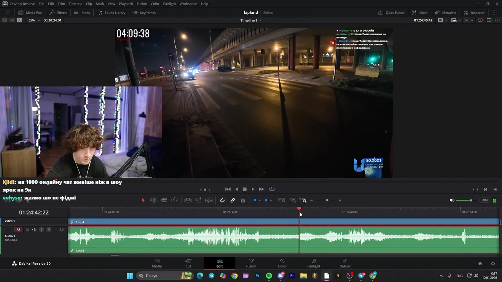Toggle Loop playback button
Viewport: 502px width, 282px height.
(x=271, y=189)
